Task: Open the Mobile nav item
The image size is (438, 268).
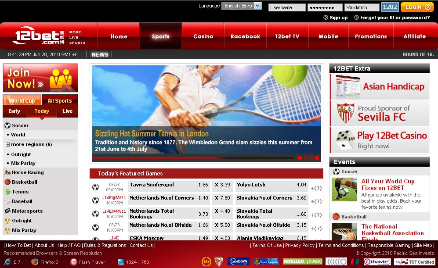Action: 328,36
